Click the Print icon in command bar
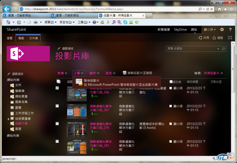Screen dimensions: 237x163 coord(36,23)
